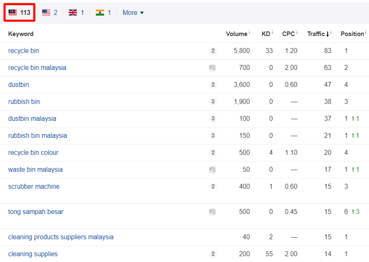Open the recycle bin keyword link
Image resolution: width=369 pixels, height=262 pixels.
pos(24,50)
